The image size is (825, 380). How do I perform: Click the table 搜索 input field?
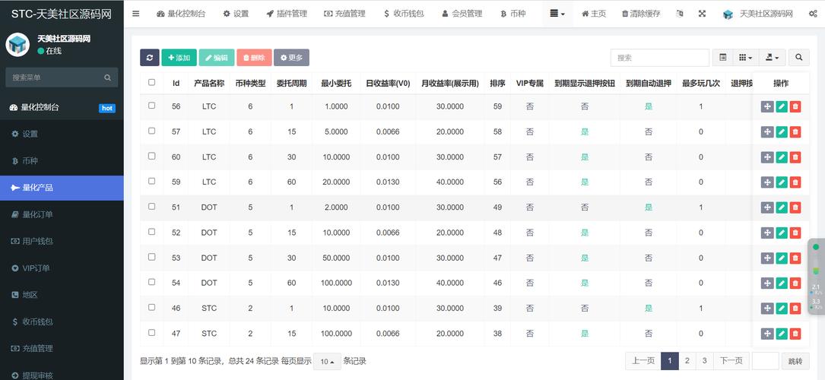point(658,58)
